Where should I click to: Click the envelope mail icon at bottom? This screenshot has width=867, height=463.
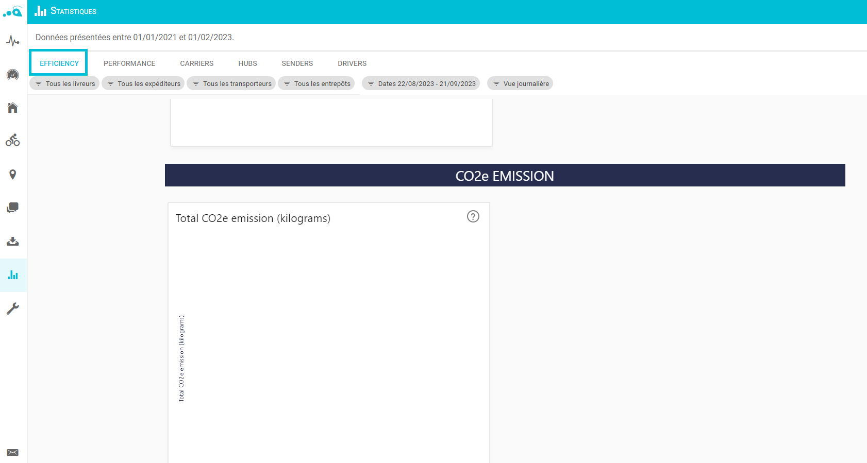pos(13,453)
